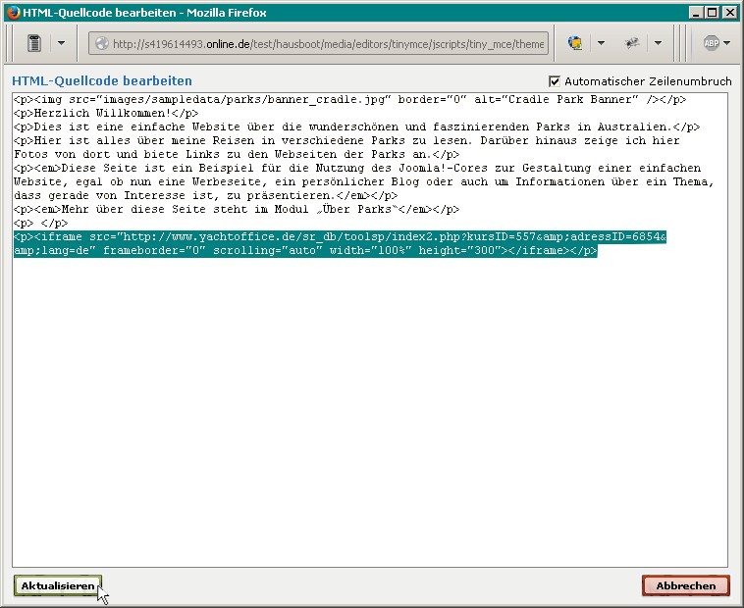
Task: Expand the arrow next to the blue-yellow icon
Action: point(600,43)
